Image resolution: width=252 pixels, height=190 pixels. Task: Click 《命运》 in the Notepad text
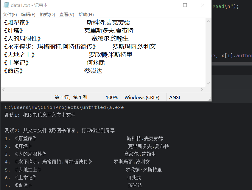click(x=13, y=71)
